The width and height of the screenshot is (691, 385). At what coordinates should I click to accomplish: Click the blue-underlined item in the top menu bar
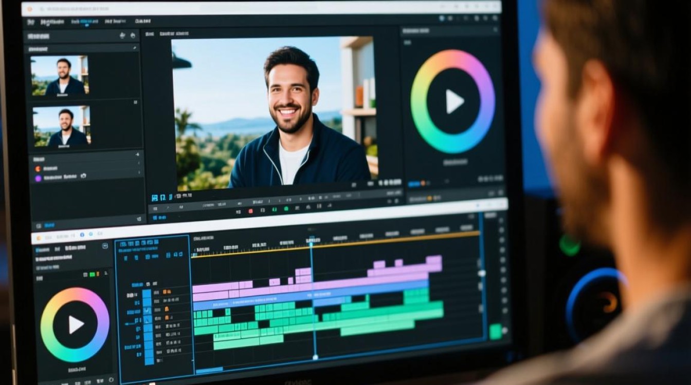tap(86, 22)
